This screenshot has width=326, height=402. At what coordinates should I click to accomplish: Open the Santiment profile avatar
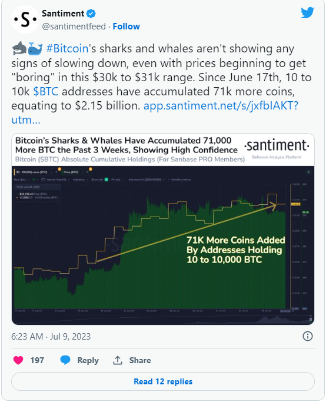[x=25, y=20]
